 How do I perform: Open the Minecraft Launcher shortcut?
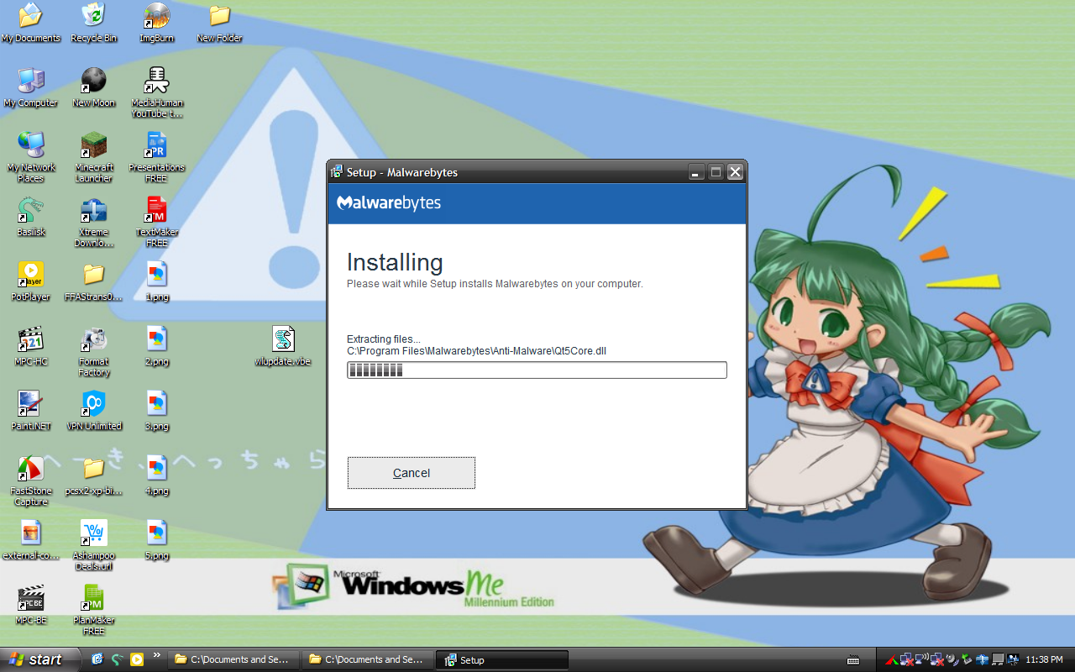click(93, 143)
